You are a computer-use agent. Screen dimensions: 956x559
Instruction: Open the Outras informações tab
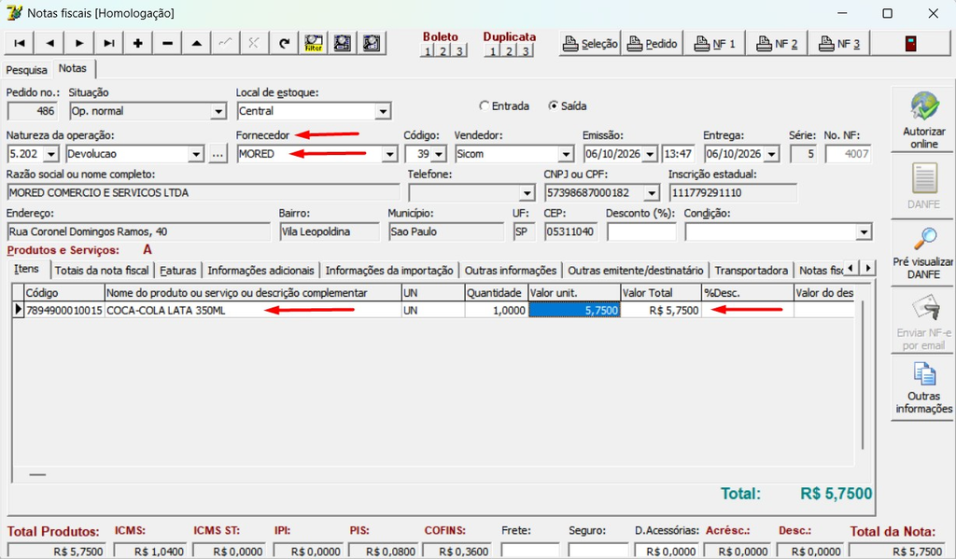511,271
